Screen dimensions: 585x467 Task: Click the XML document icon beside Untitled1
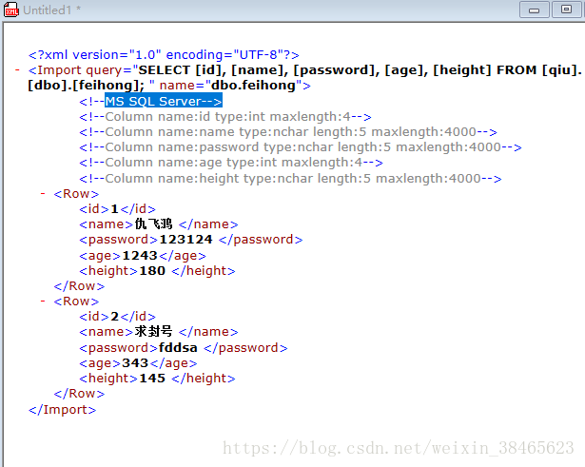tap(11, 10)
